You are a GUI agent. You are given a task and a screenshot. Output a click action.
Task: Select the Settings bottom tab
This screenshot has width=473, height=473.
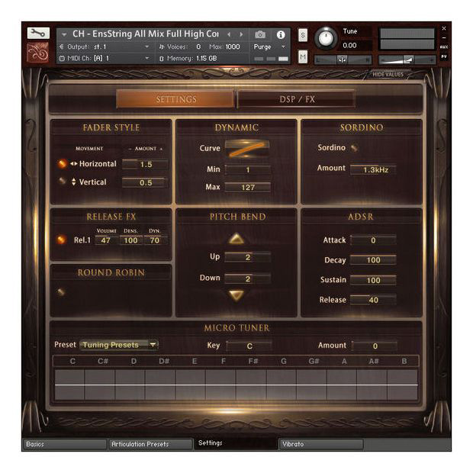[x=236, y=443]
